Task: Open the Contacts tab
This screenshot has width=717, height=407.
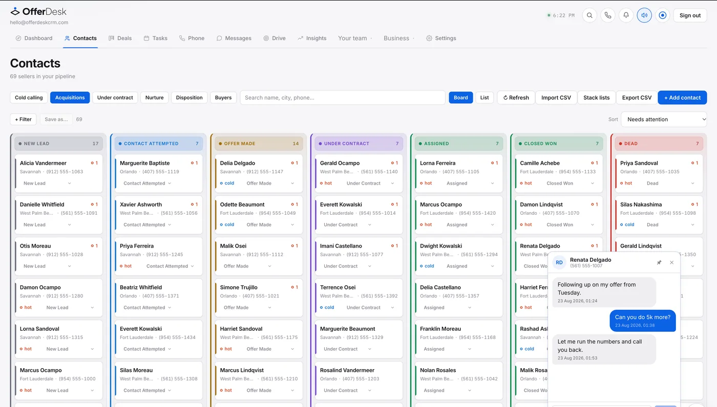Action: coord(80,38)
